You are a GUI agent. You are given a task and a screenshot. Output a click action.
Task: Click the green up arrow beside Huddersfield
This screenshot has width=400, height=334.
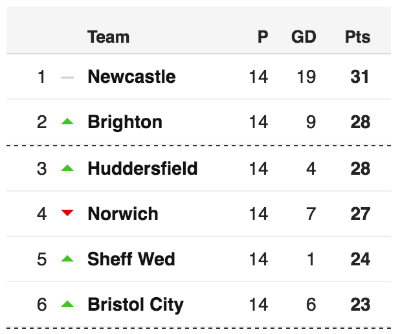pos(67,168)
